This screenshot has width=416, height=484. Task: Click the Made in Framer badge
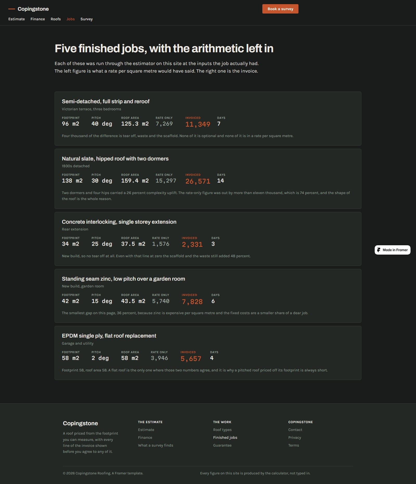click(392, 250)
